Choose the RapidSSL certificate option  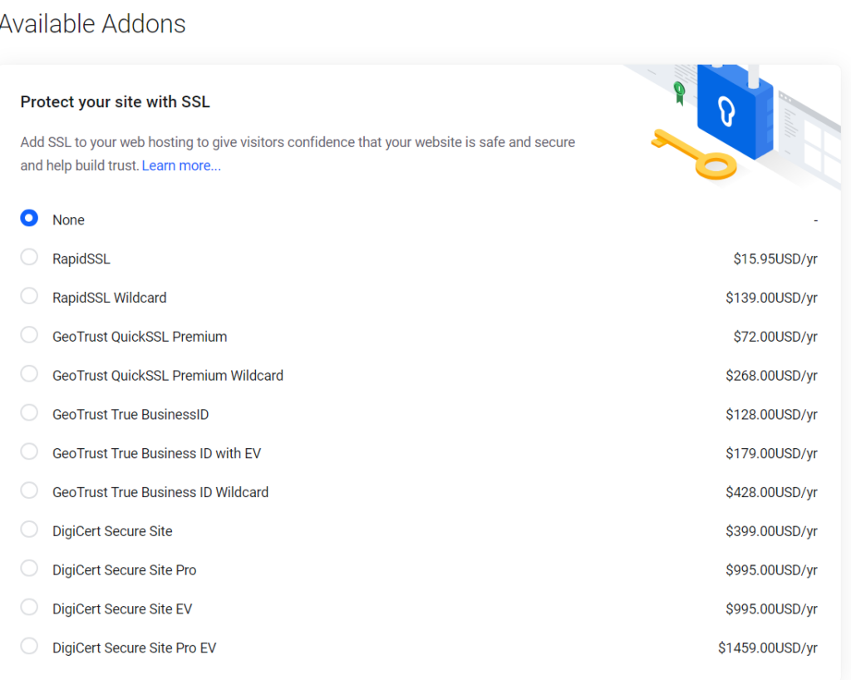click(x=29, y=257)
